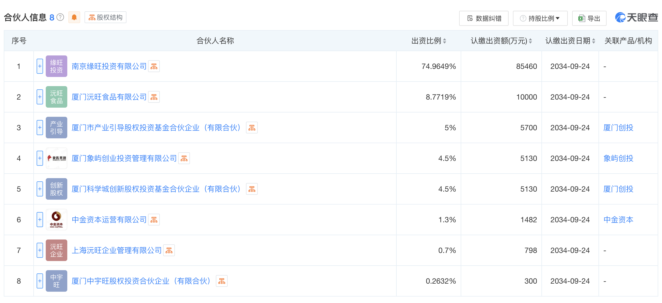Click equity structure icon beside 上海沅旺企业管理有限公司
This screenshot has height=303, width=662.
[x=169, y=250]
